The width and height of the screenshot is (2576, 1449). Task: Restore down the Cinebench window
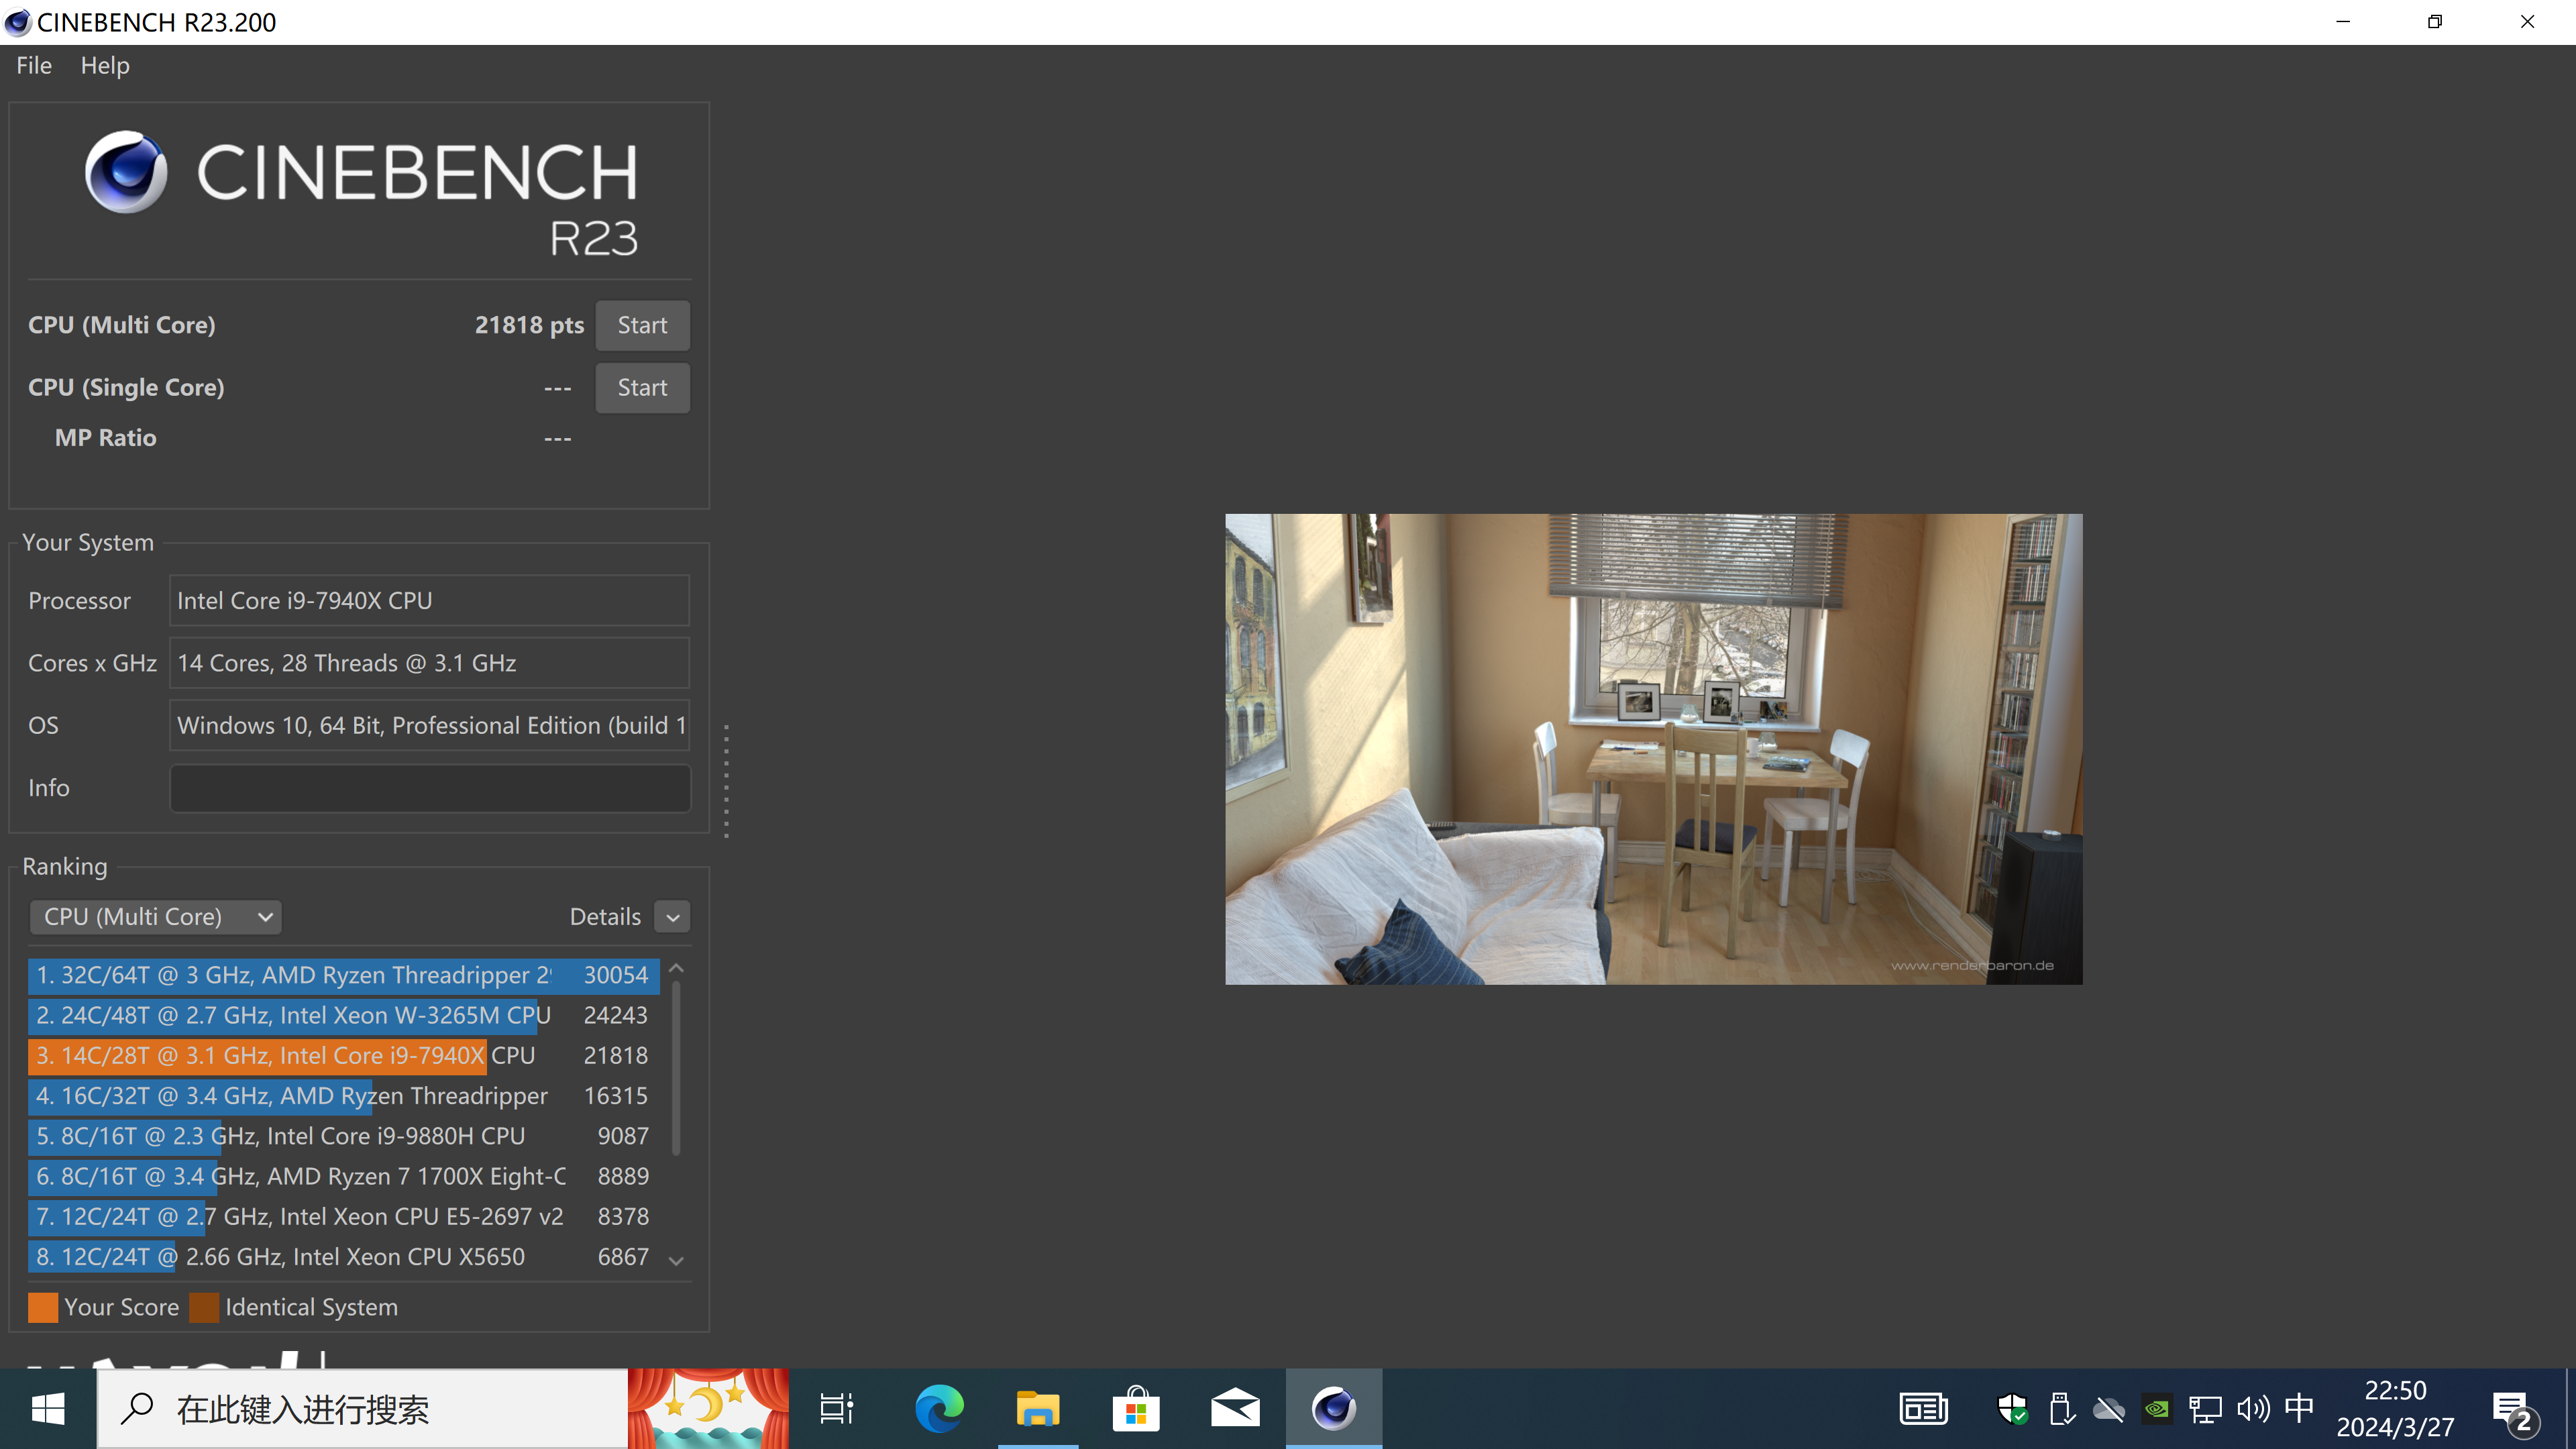2435,22
